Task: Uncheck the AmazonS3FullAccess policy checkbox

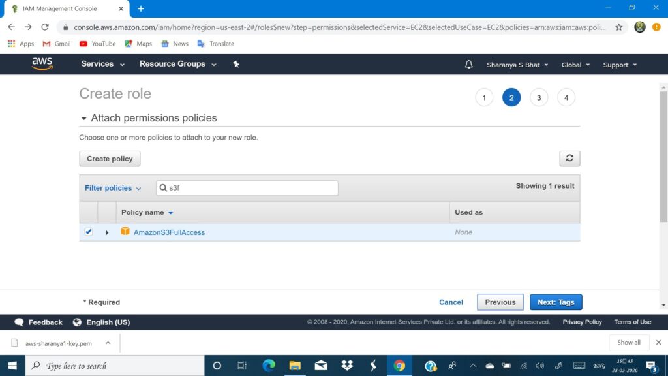Action: pos(89,232)
